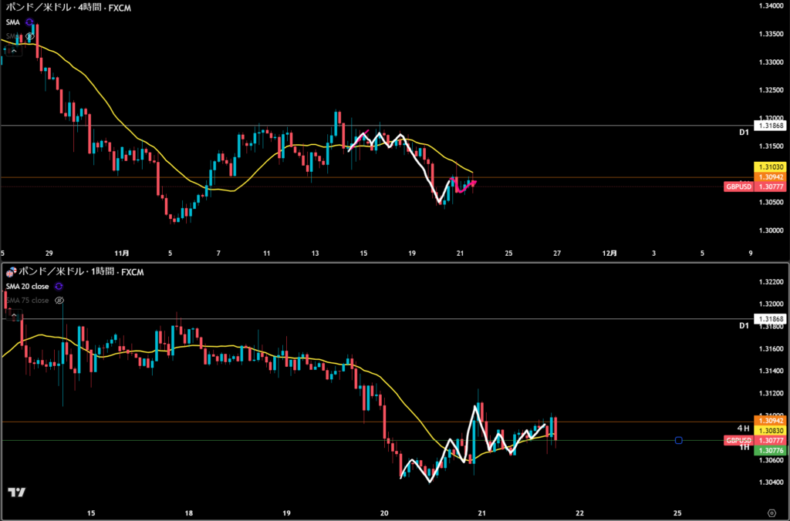Show the hidden SMA 75 close indicator
Viewport: 790px width, 521px height.
pos(59,300)
